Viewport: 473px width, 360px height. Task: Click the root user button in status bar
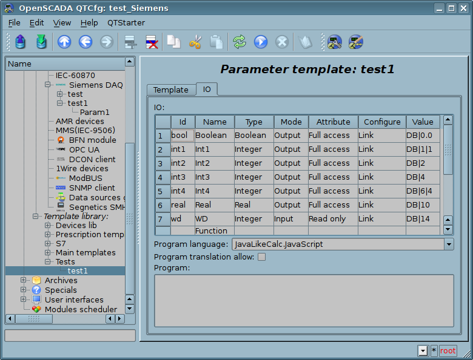click(x=448, y=351)
